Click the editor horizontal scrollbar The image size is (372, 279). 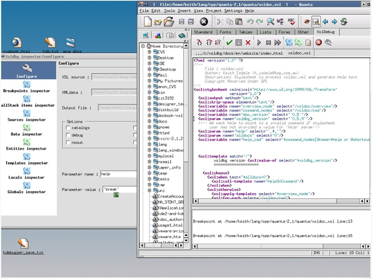267,201
